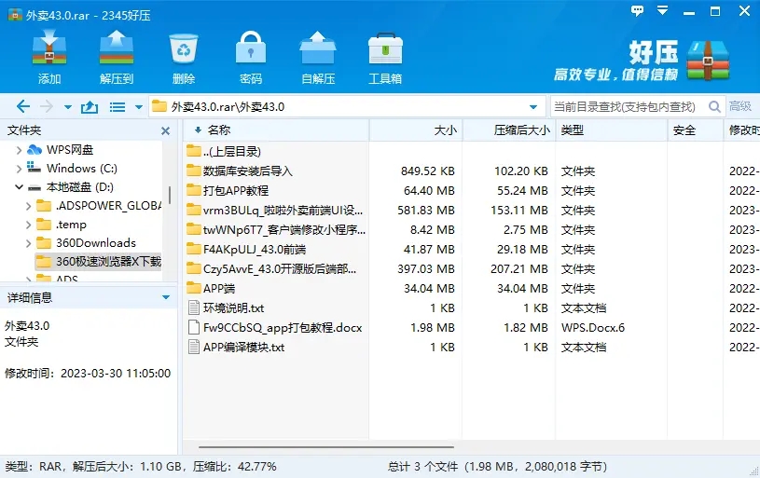Open the 工具箱 (Toolbox) icon

click(384, 56)
